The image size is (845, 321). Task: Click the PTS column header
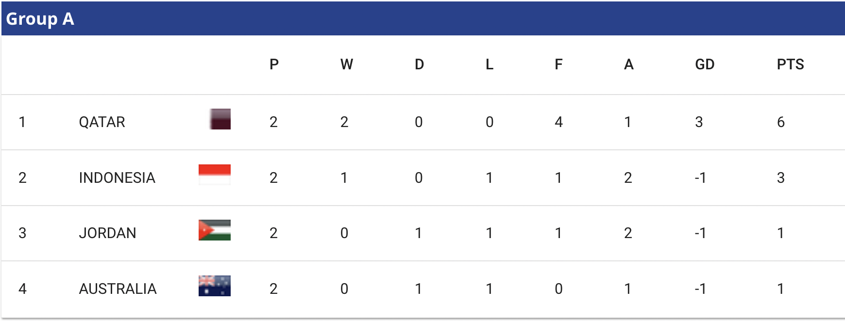pos(790,64)
